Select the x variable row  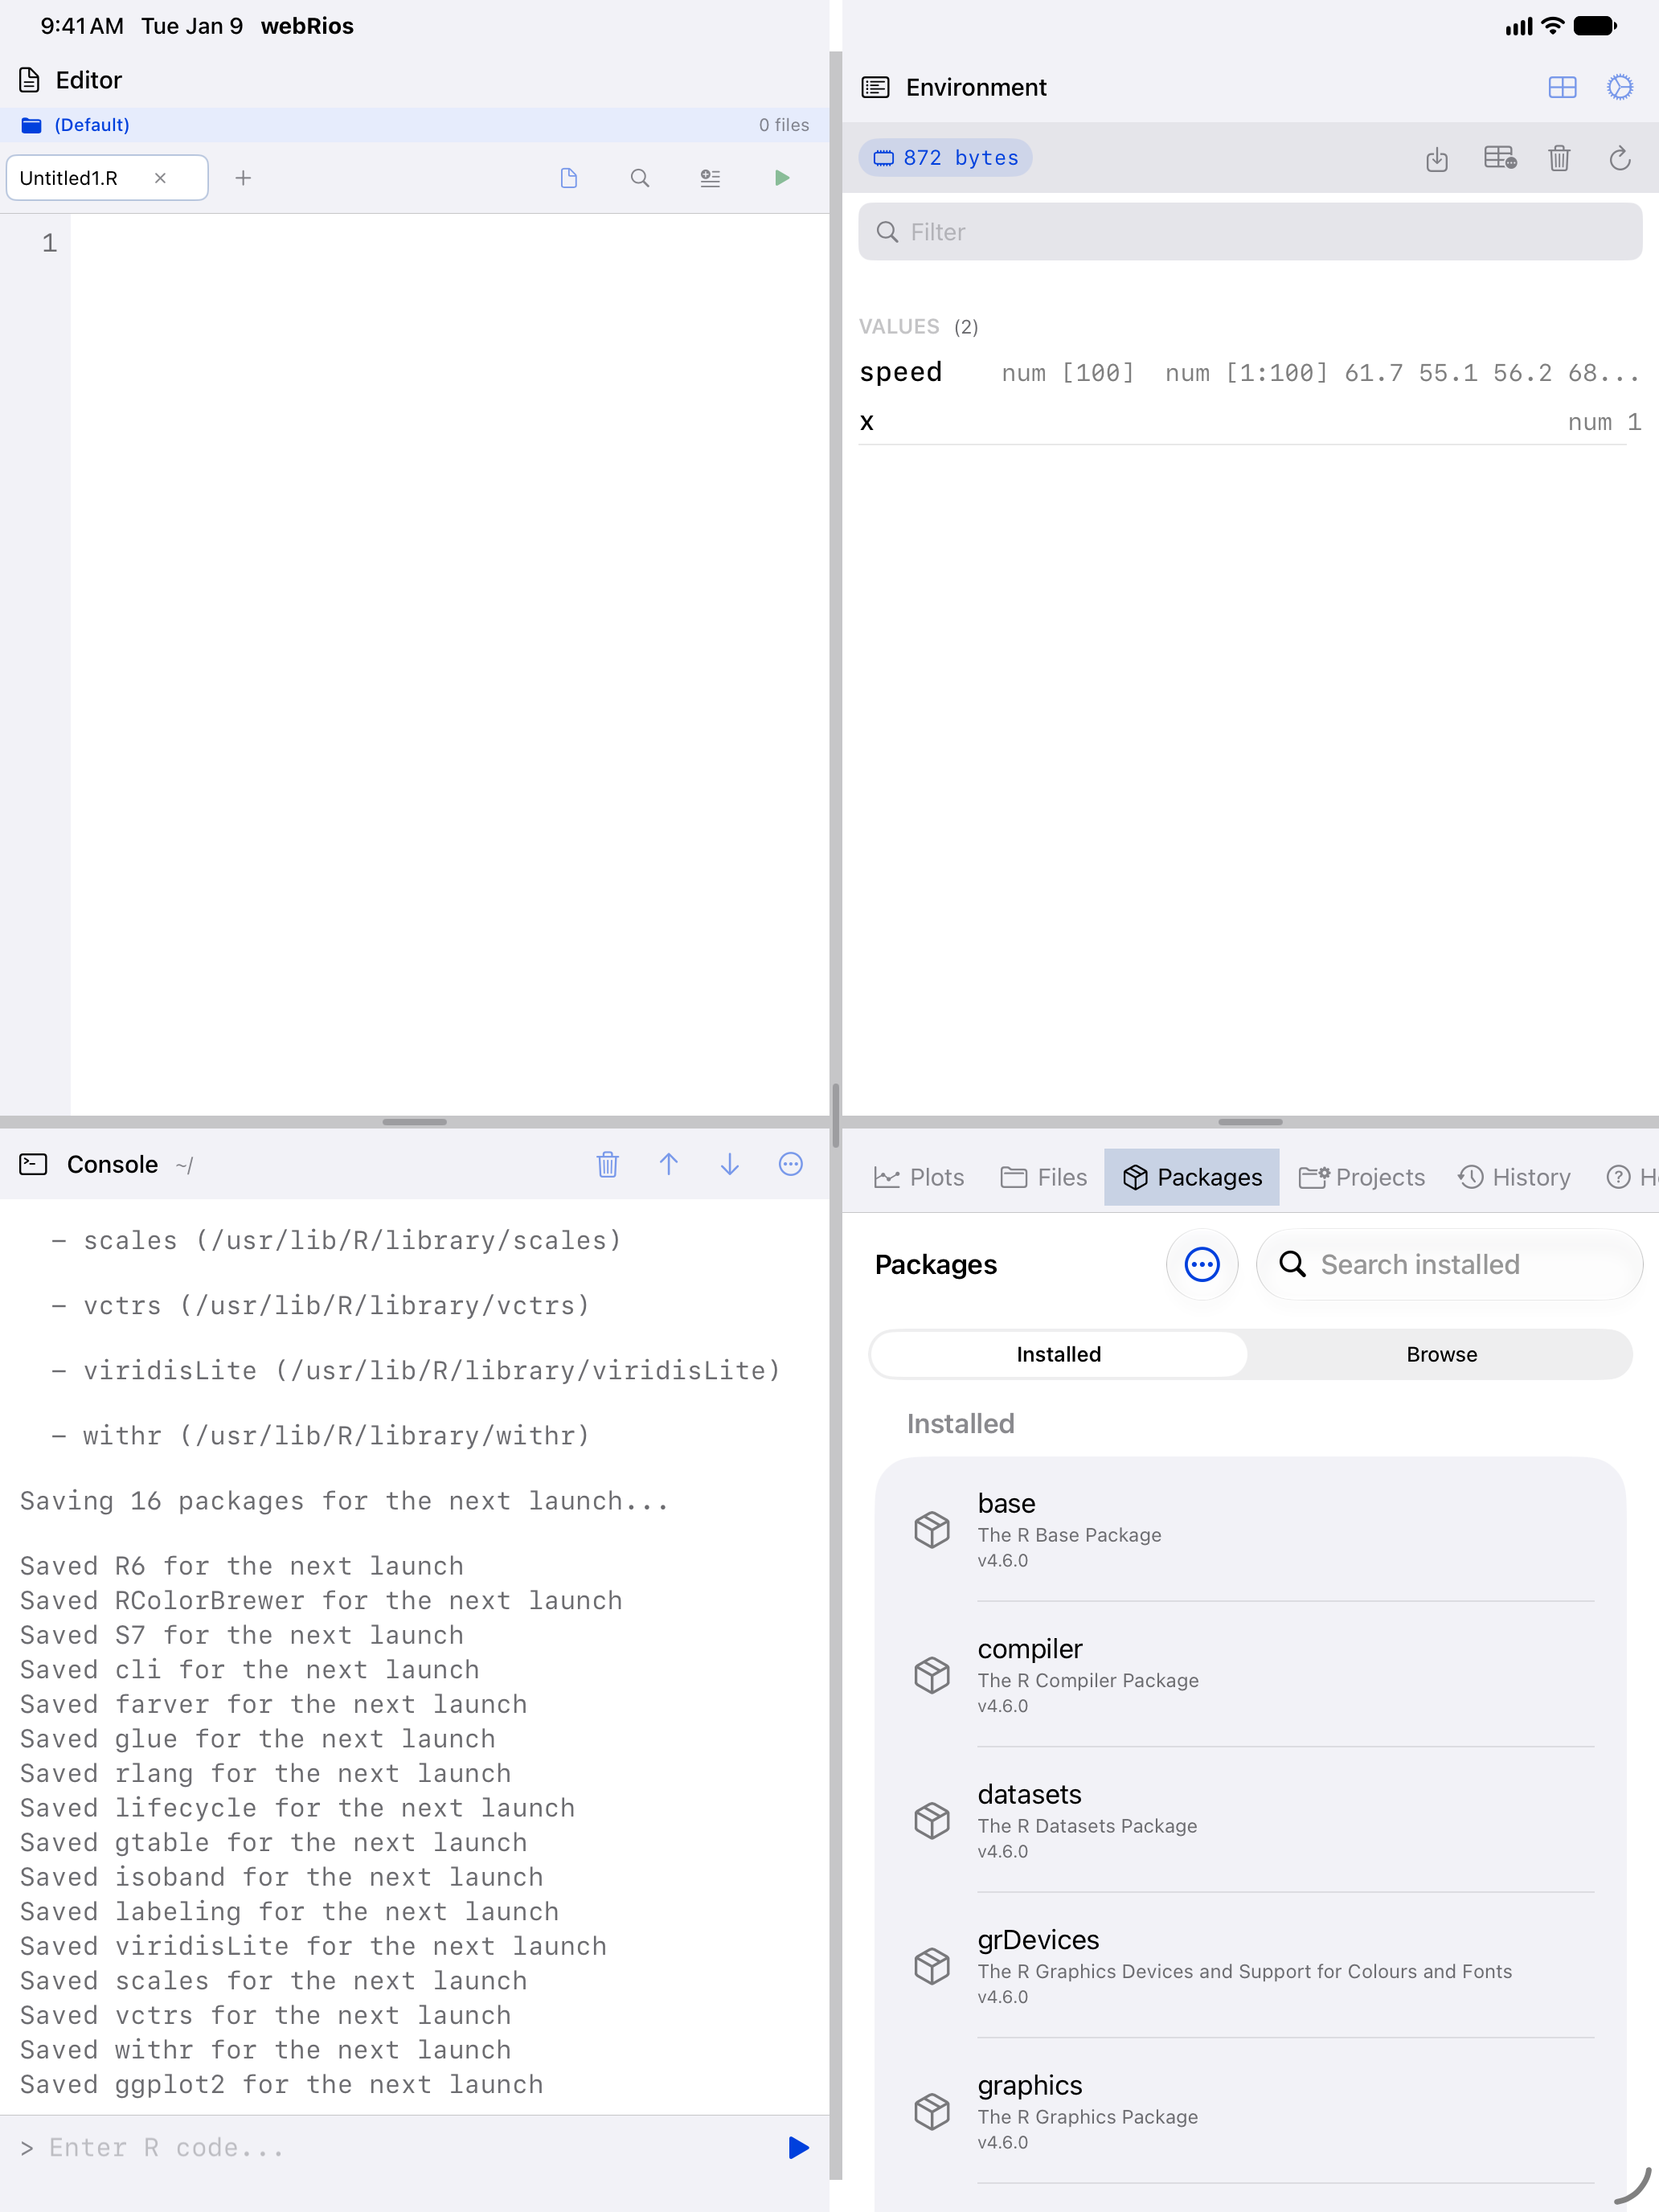[1250, 422]
